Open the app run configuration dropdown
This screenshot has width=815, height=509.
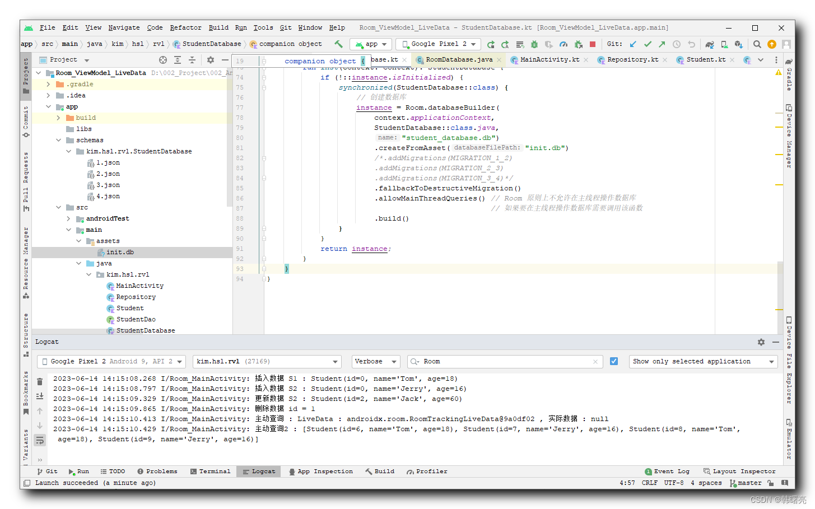371,44
